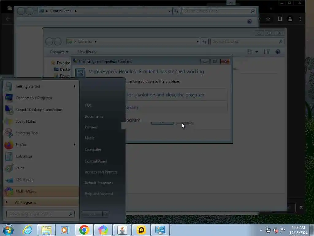This screenshot has height=236, width=314.
Task: Open Help icon in the Control Panel window
Action: click(x=250, y=22)
